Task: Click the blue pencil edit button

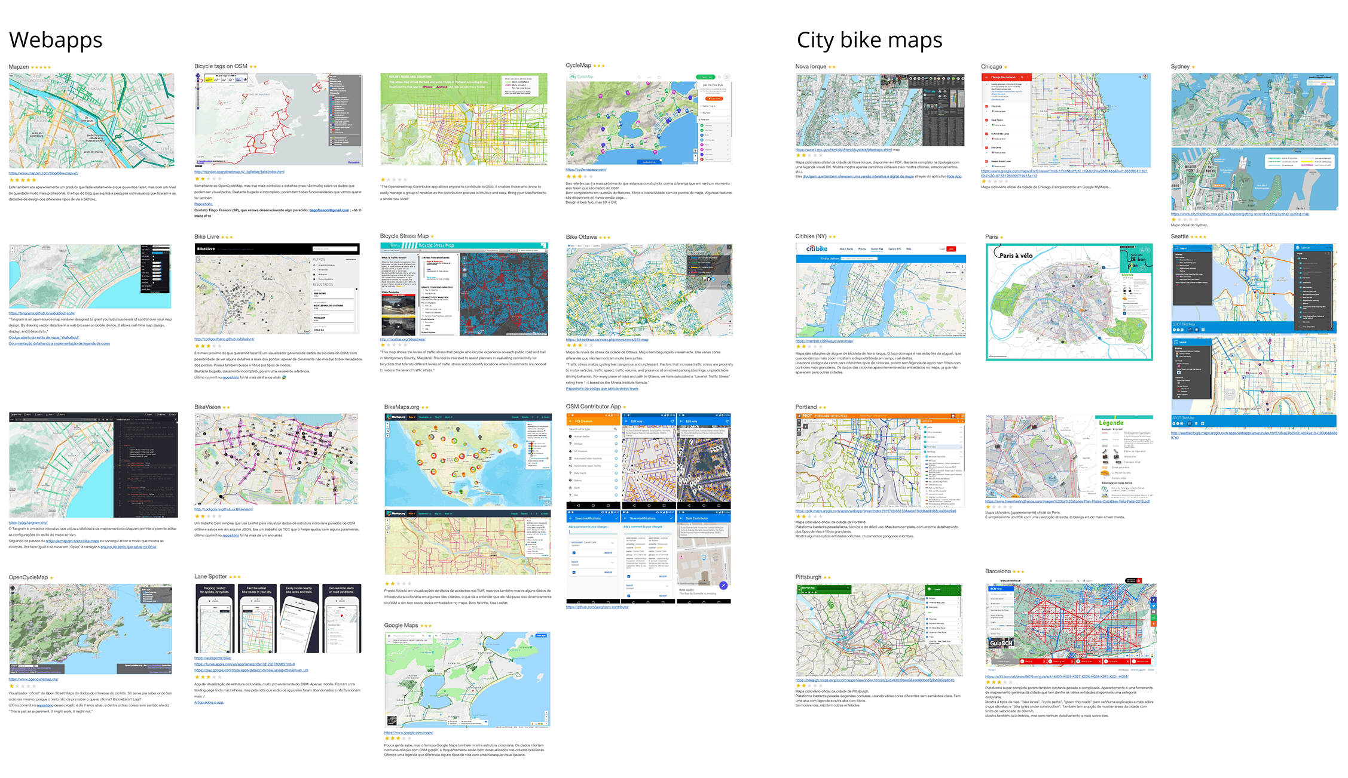Action: (x=723, y=585)
